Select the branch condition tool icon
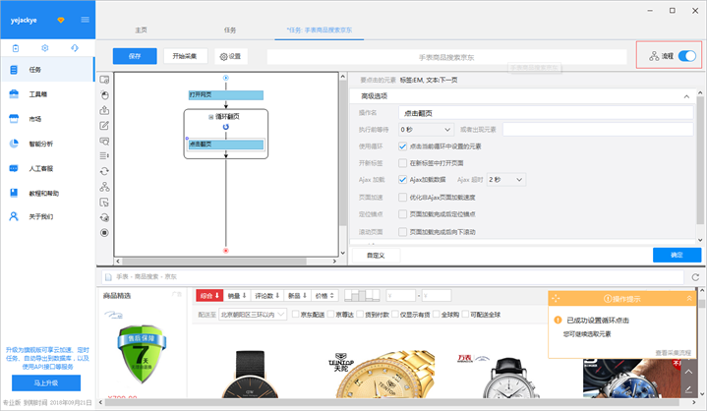The image size is (707, 411). [x=104, y=187]
